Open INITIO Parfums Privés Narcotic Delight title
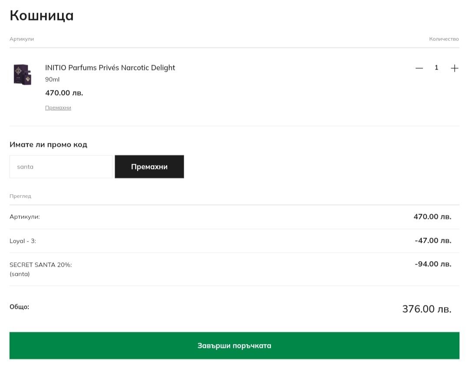 tap(110, 68)
